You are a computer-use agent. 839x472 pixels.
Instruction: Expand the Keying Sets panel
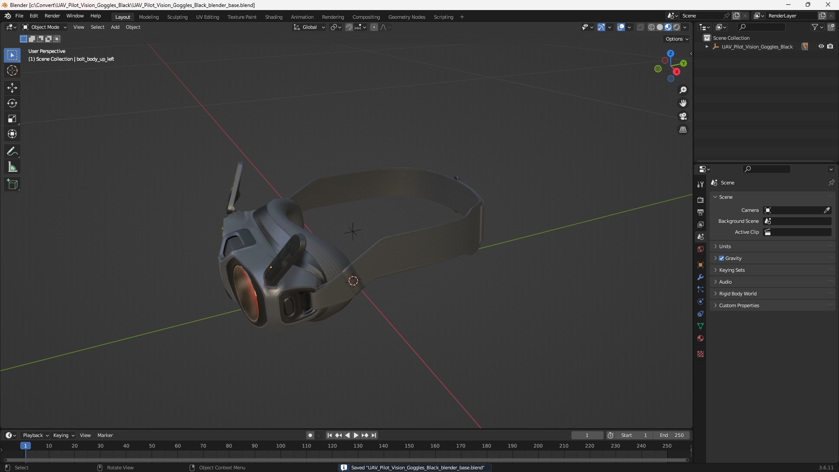pyautogui.click(x=773, y=270)
